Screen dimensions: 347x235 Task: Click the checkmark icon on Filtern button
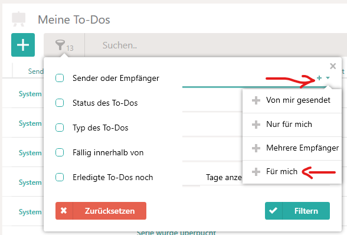click(x=273, y=211)
